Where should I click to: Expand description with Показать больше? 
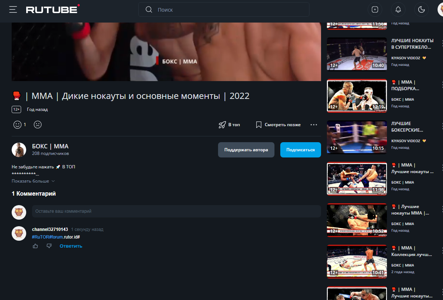point(33,181)
